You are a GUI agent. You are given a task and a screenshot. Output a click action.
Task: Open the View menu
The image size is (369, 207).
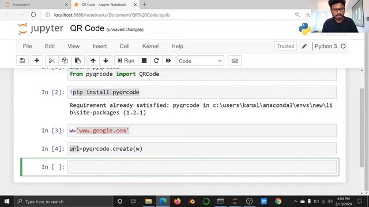pos(74,46)
